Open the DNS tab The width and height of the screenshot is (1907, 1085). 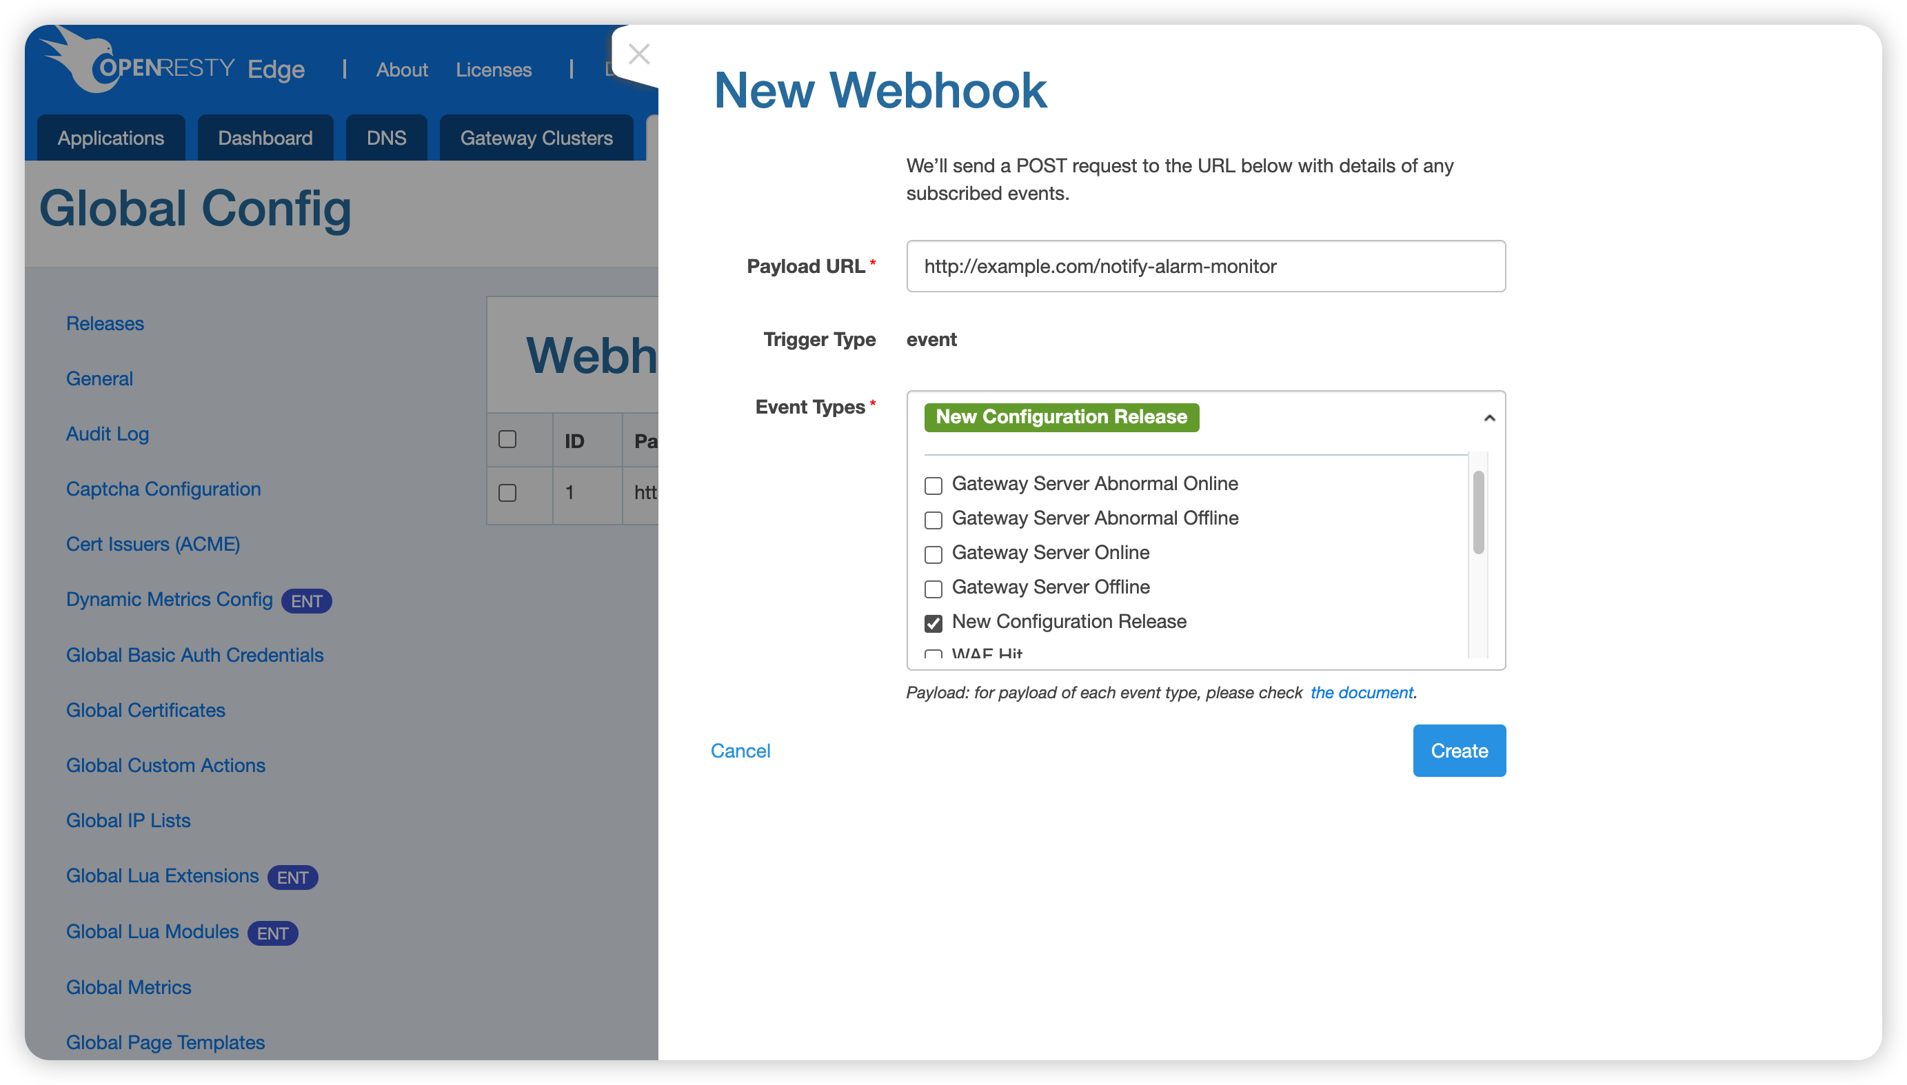[x=386, y=138]
